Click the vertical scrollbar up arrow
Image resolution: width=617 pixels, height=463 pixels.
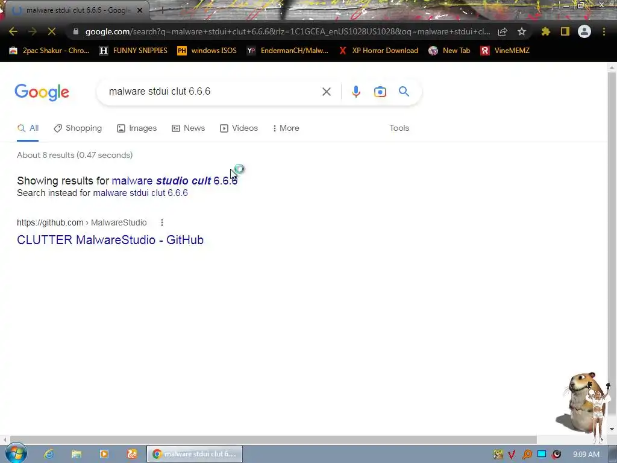[612, 68]
